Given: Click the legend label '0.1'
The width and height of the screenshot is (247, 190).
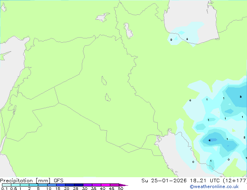Looking at the screenshot, I should (4, 188).
